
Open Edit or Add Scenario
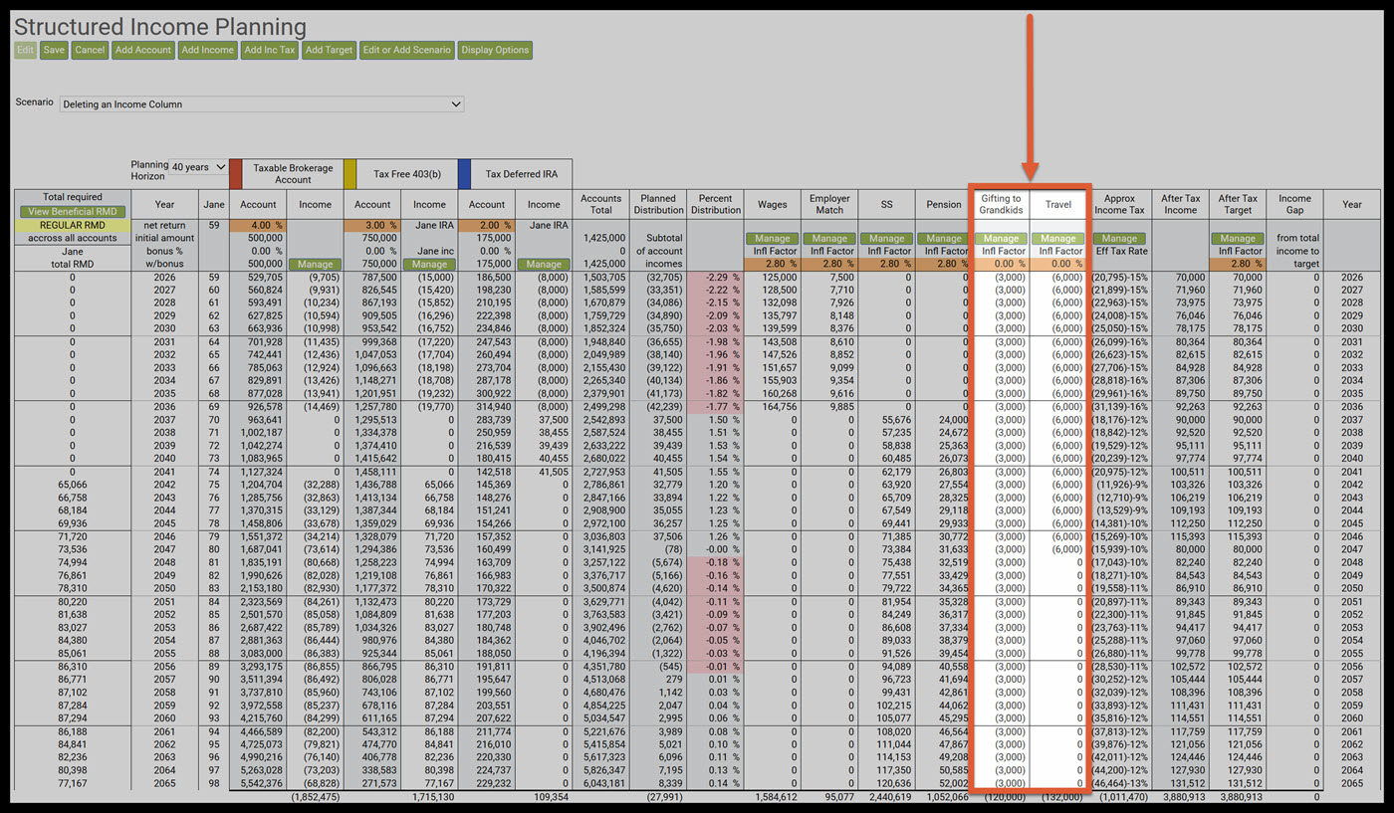pos(406,50)
